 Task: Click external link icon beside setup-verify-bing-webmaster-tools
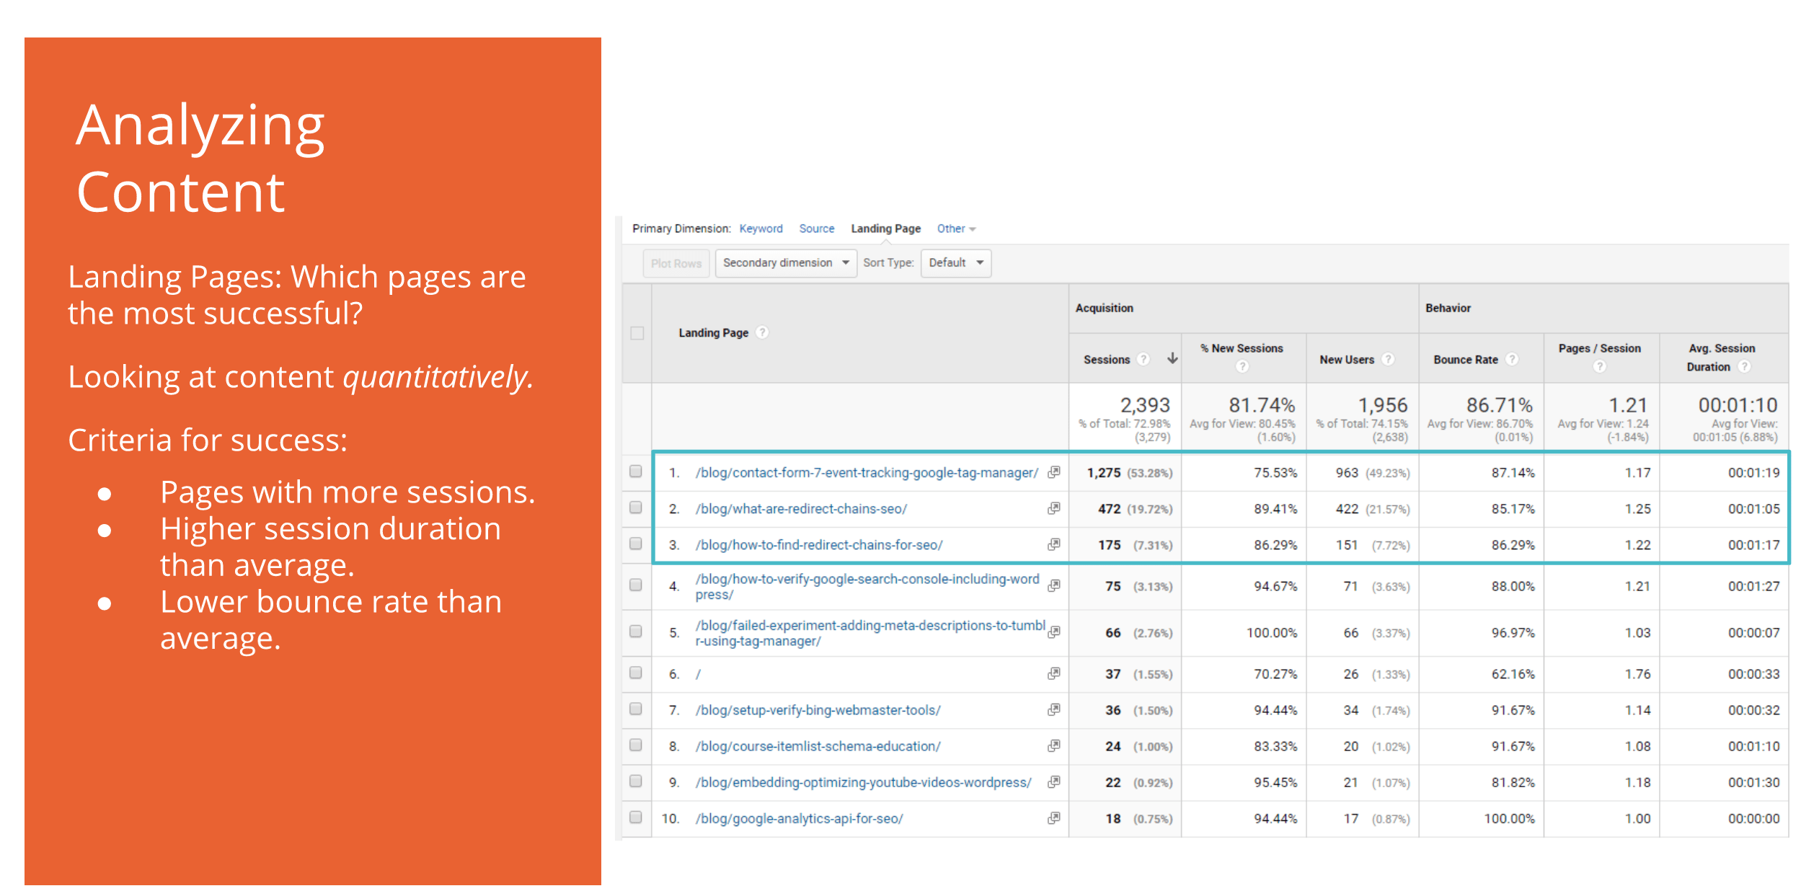click(1053, 709)
